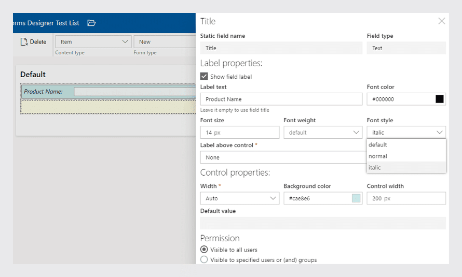Open the light teal background color swatch
The width and height of the screenshot is (462, 277).
click(356, 198)
